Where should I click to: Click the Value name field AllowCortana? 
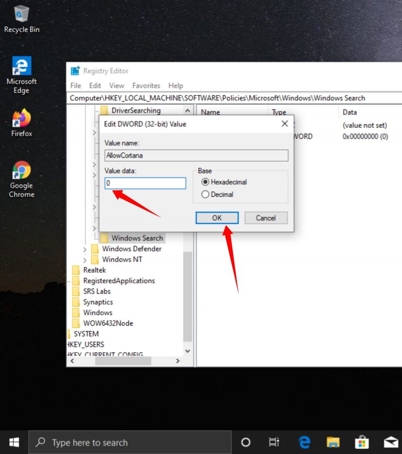click(x=196, y=155)
